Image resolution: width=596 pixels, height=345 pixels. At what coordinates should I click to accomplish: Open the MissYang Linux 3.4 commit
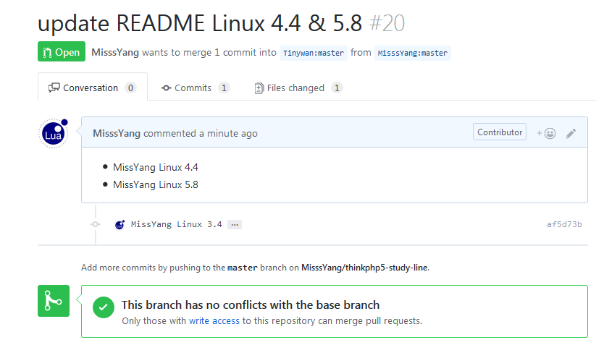[177, 224]
